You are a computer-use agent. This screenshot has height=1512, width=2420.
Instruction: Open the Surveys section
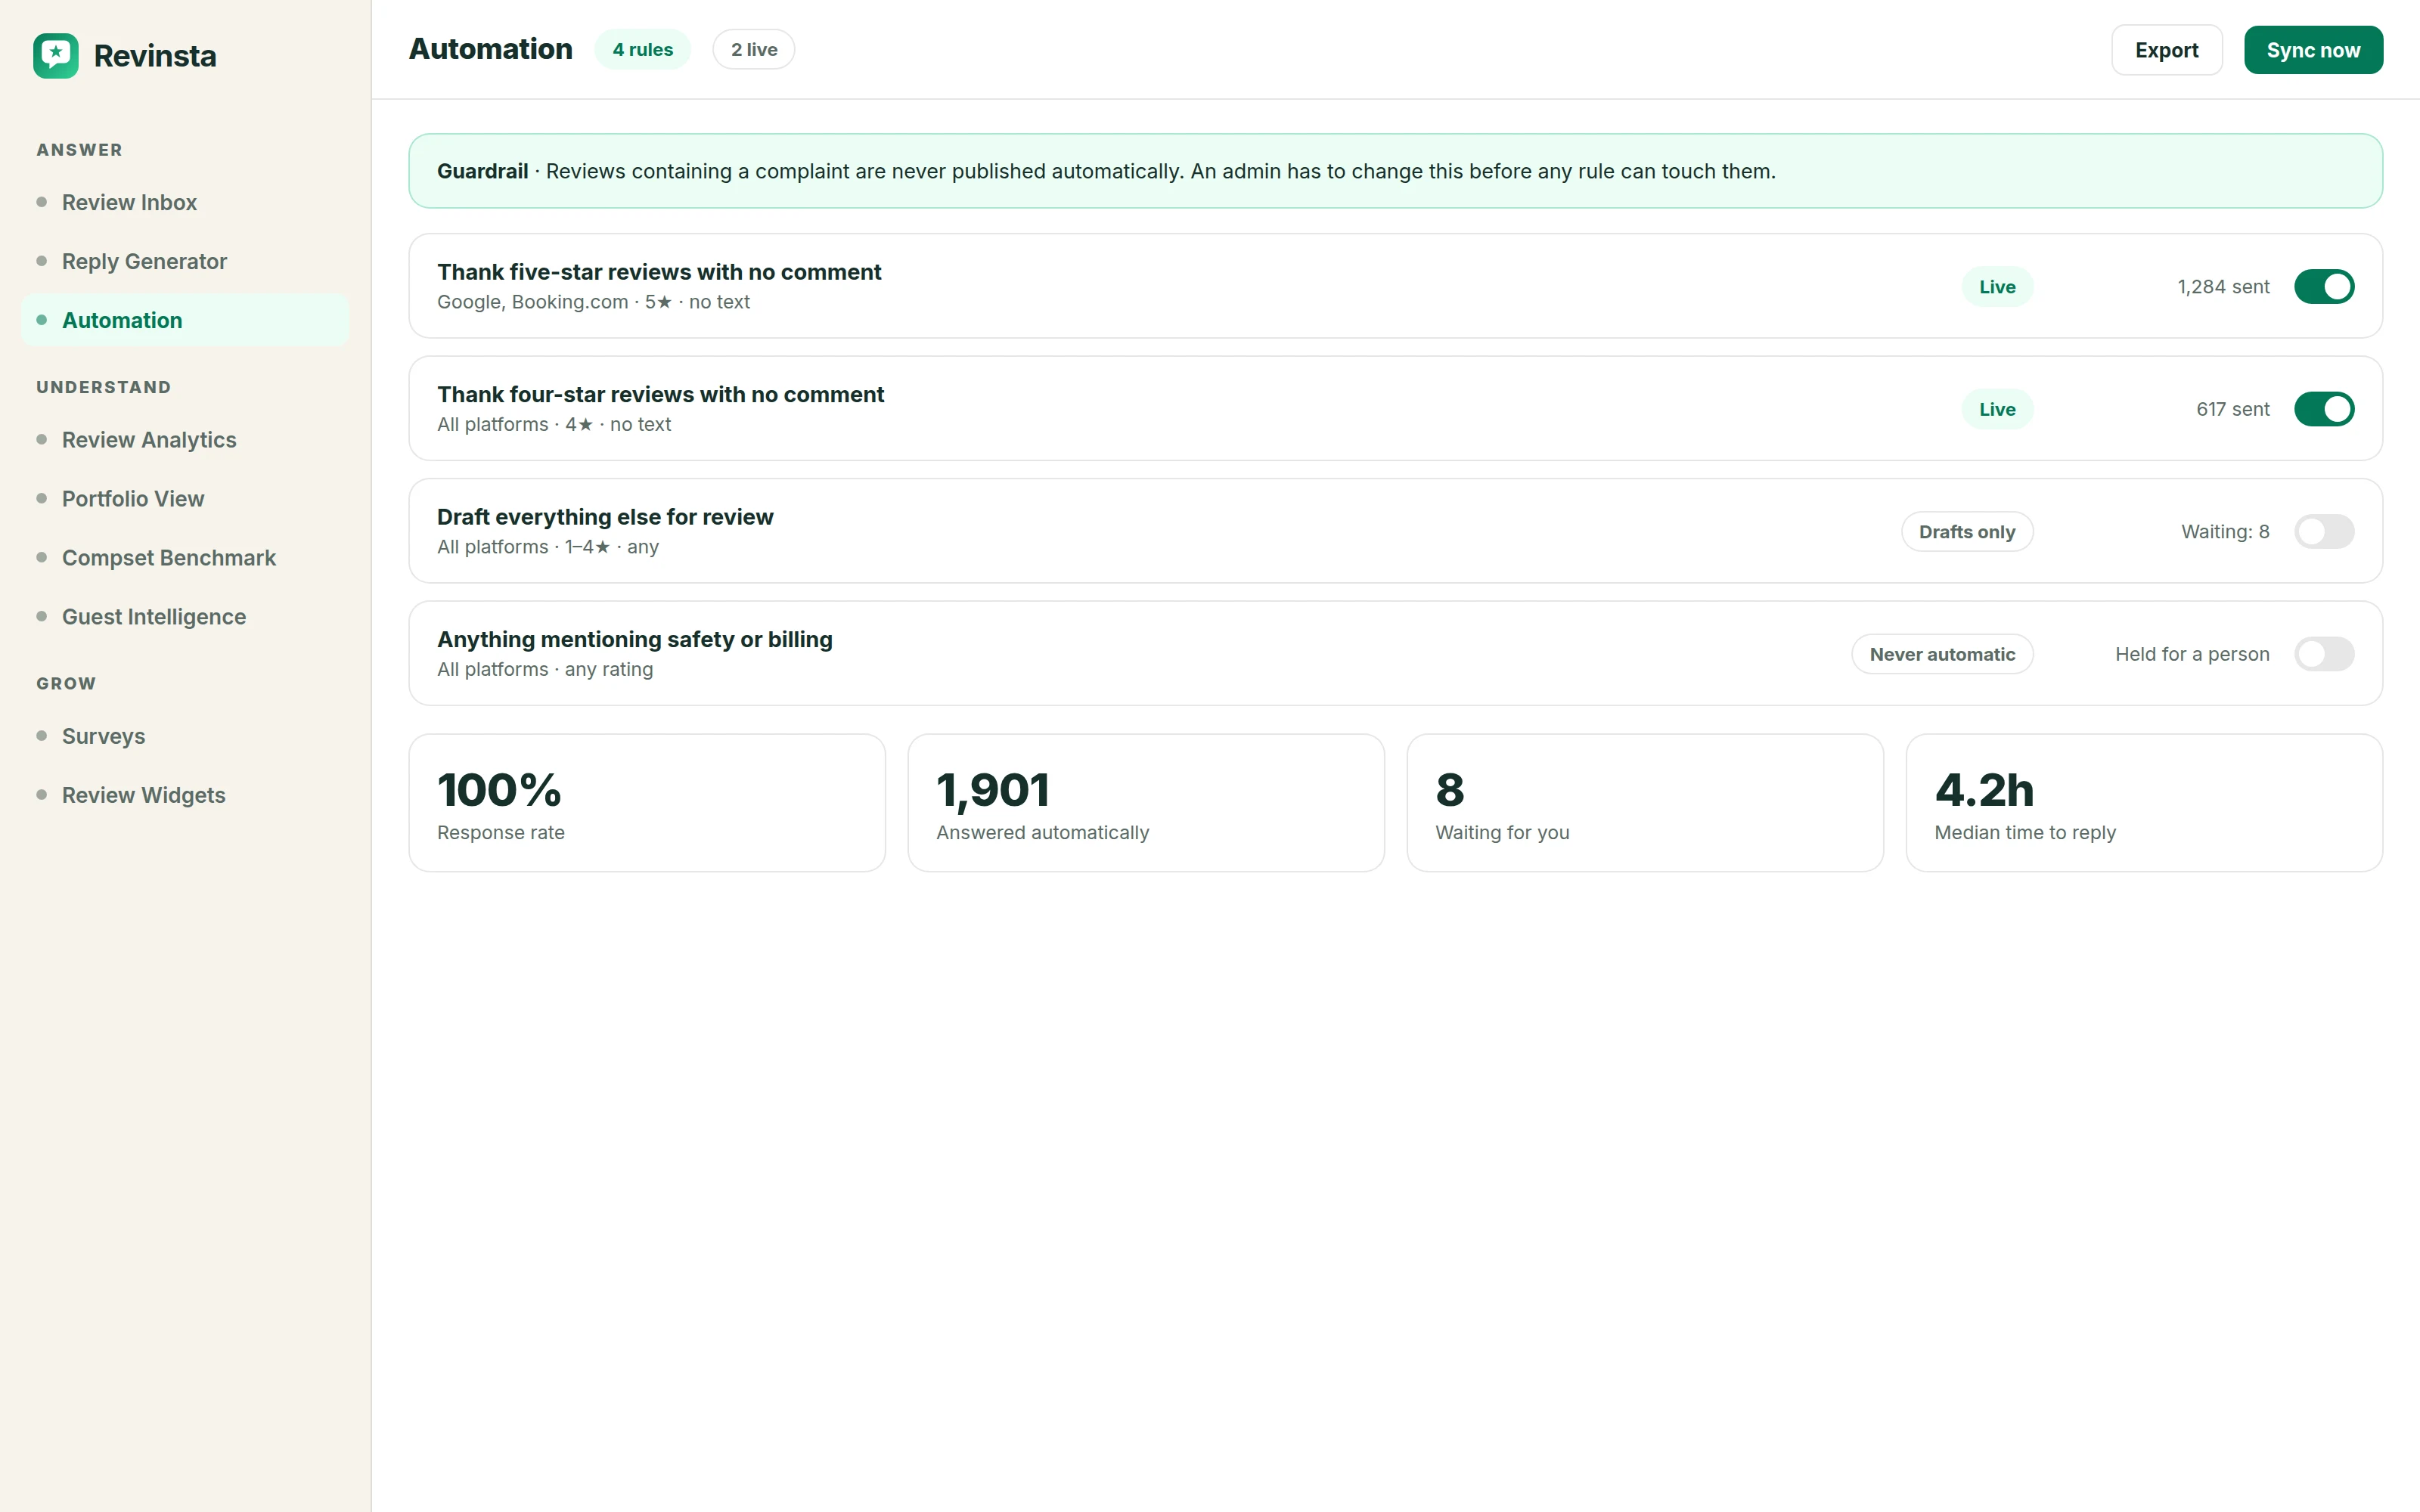pos(185,736)
